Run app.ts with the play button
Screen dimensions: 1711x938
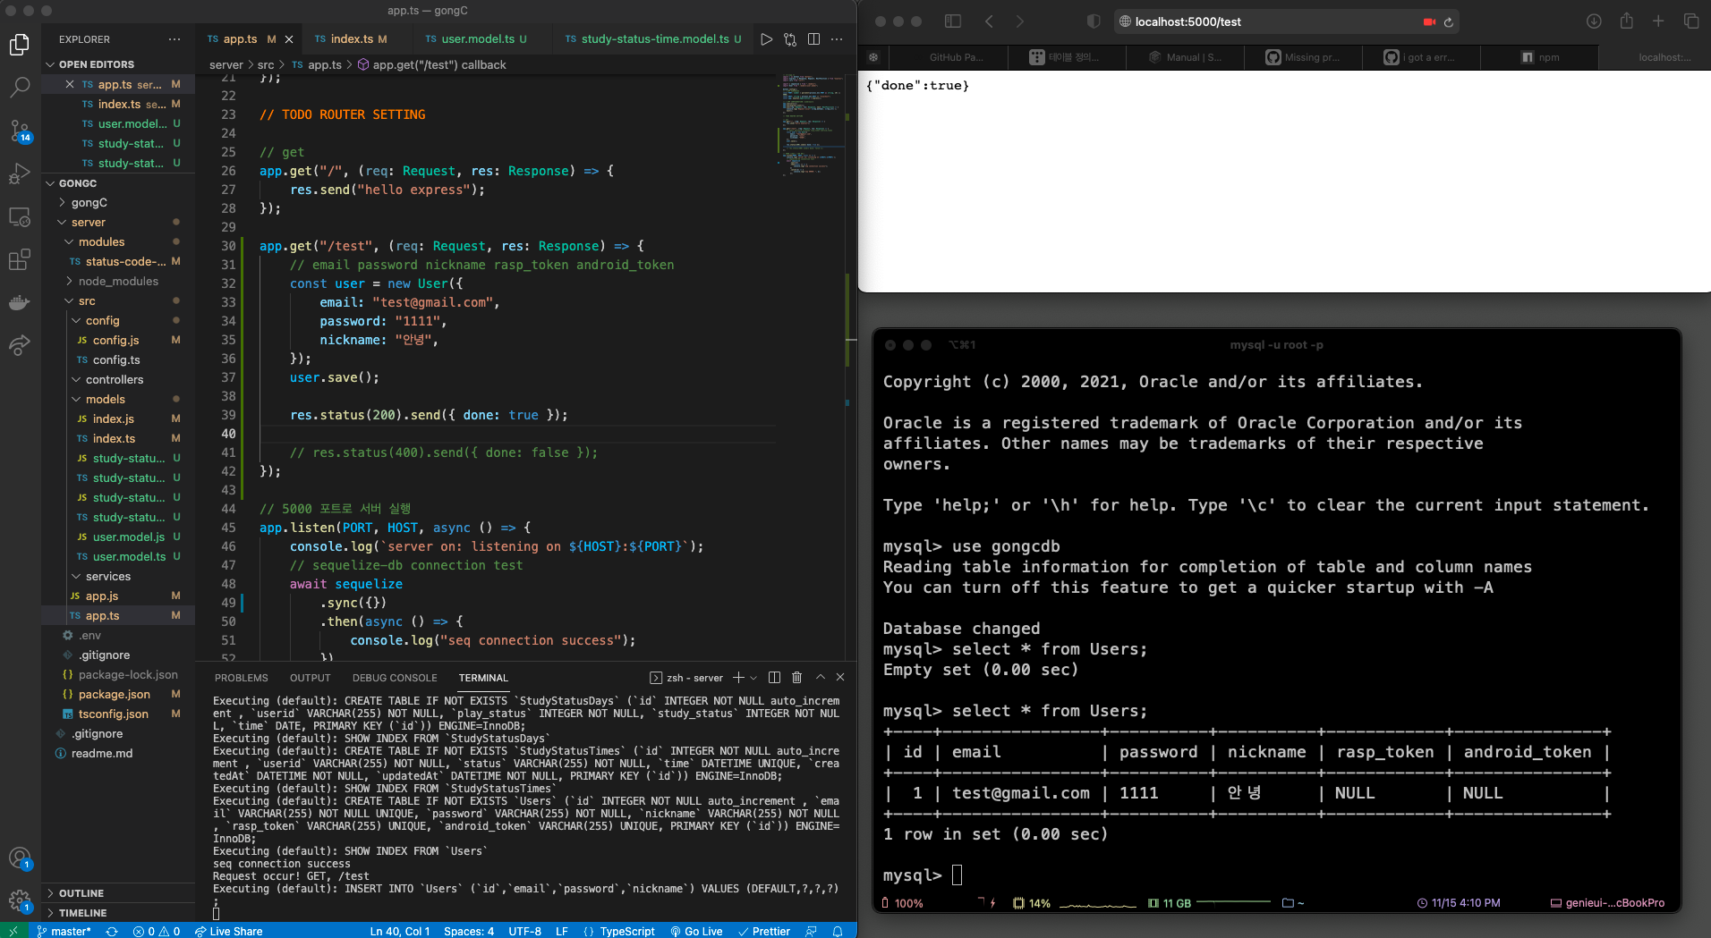coord(765,39)
